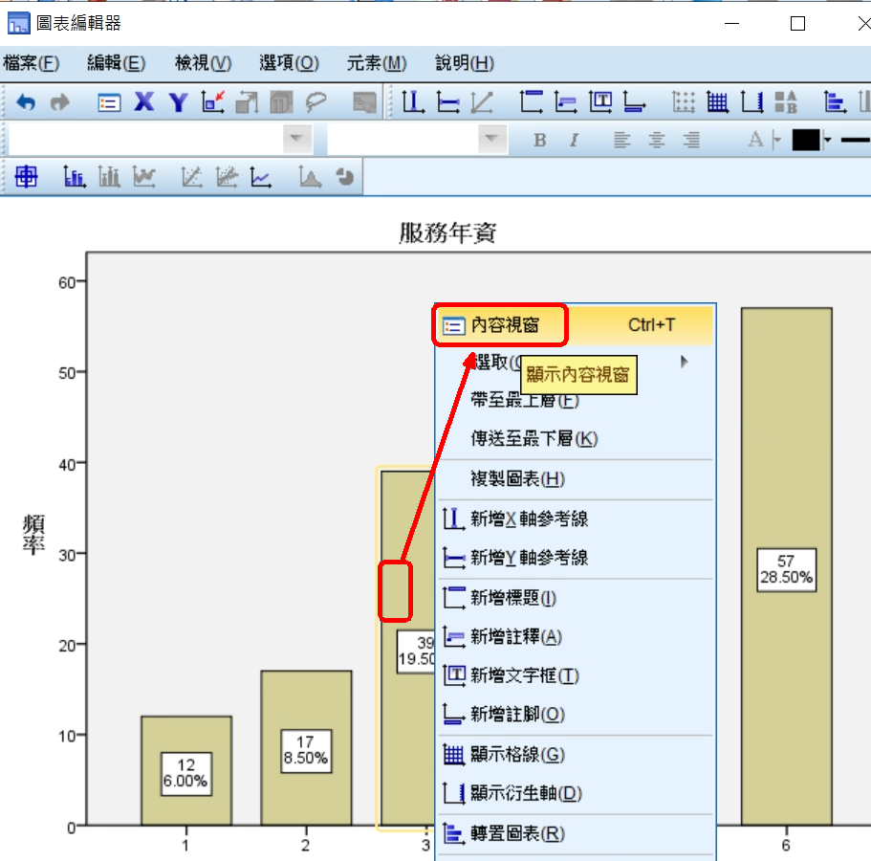The image size is (871, 861).
Task: Select the X axis toolbar button
Action: [x=144, y=102]
